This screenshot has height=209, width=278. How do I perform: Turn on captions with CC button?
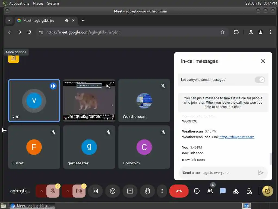pos(95,191)
